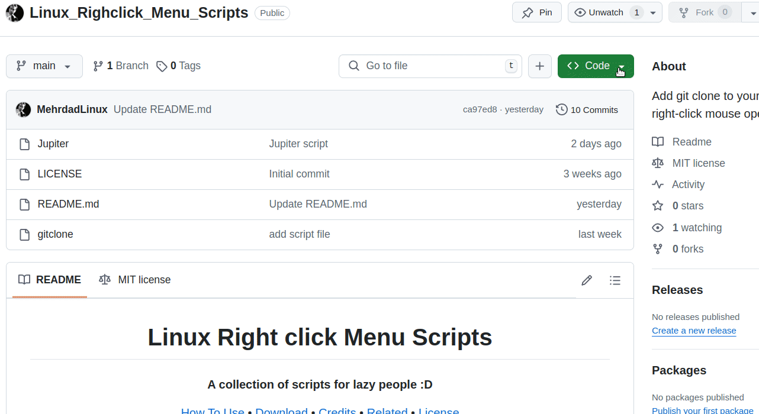The image size is (759, 414).
Task: Open the gitclone file
Action: point(55,234)
